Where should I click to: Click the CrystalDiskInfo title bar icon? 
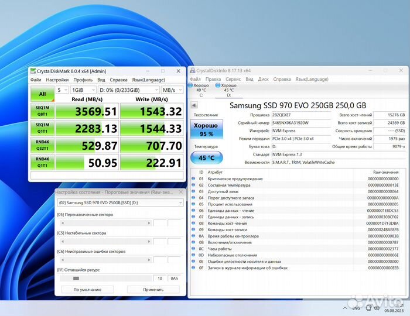[193, 70]
